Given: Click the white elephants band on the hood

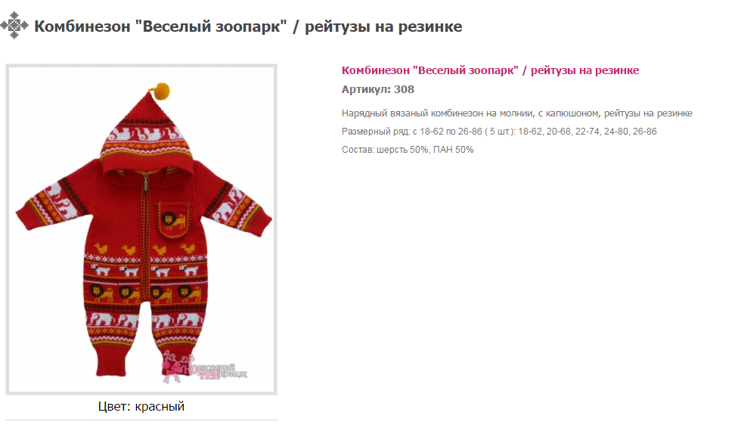Looking at the screenshot, I should click(146, 133).
